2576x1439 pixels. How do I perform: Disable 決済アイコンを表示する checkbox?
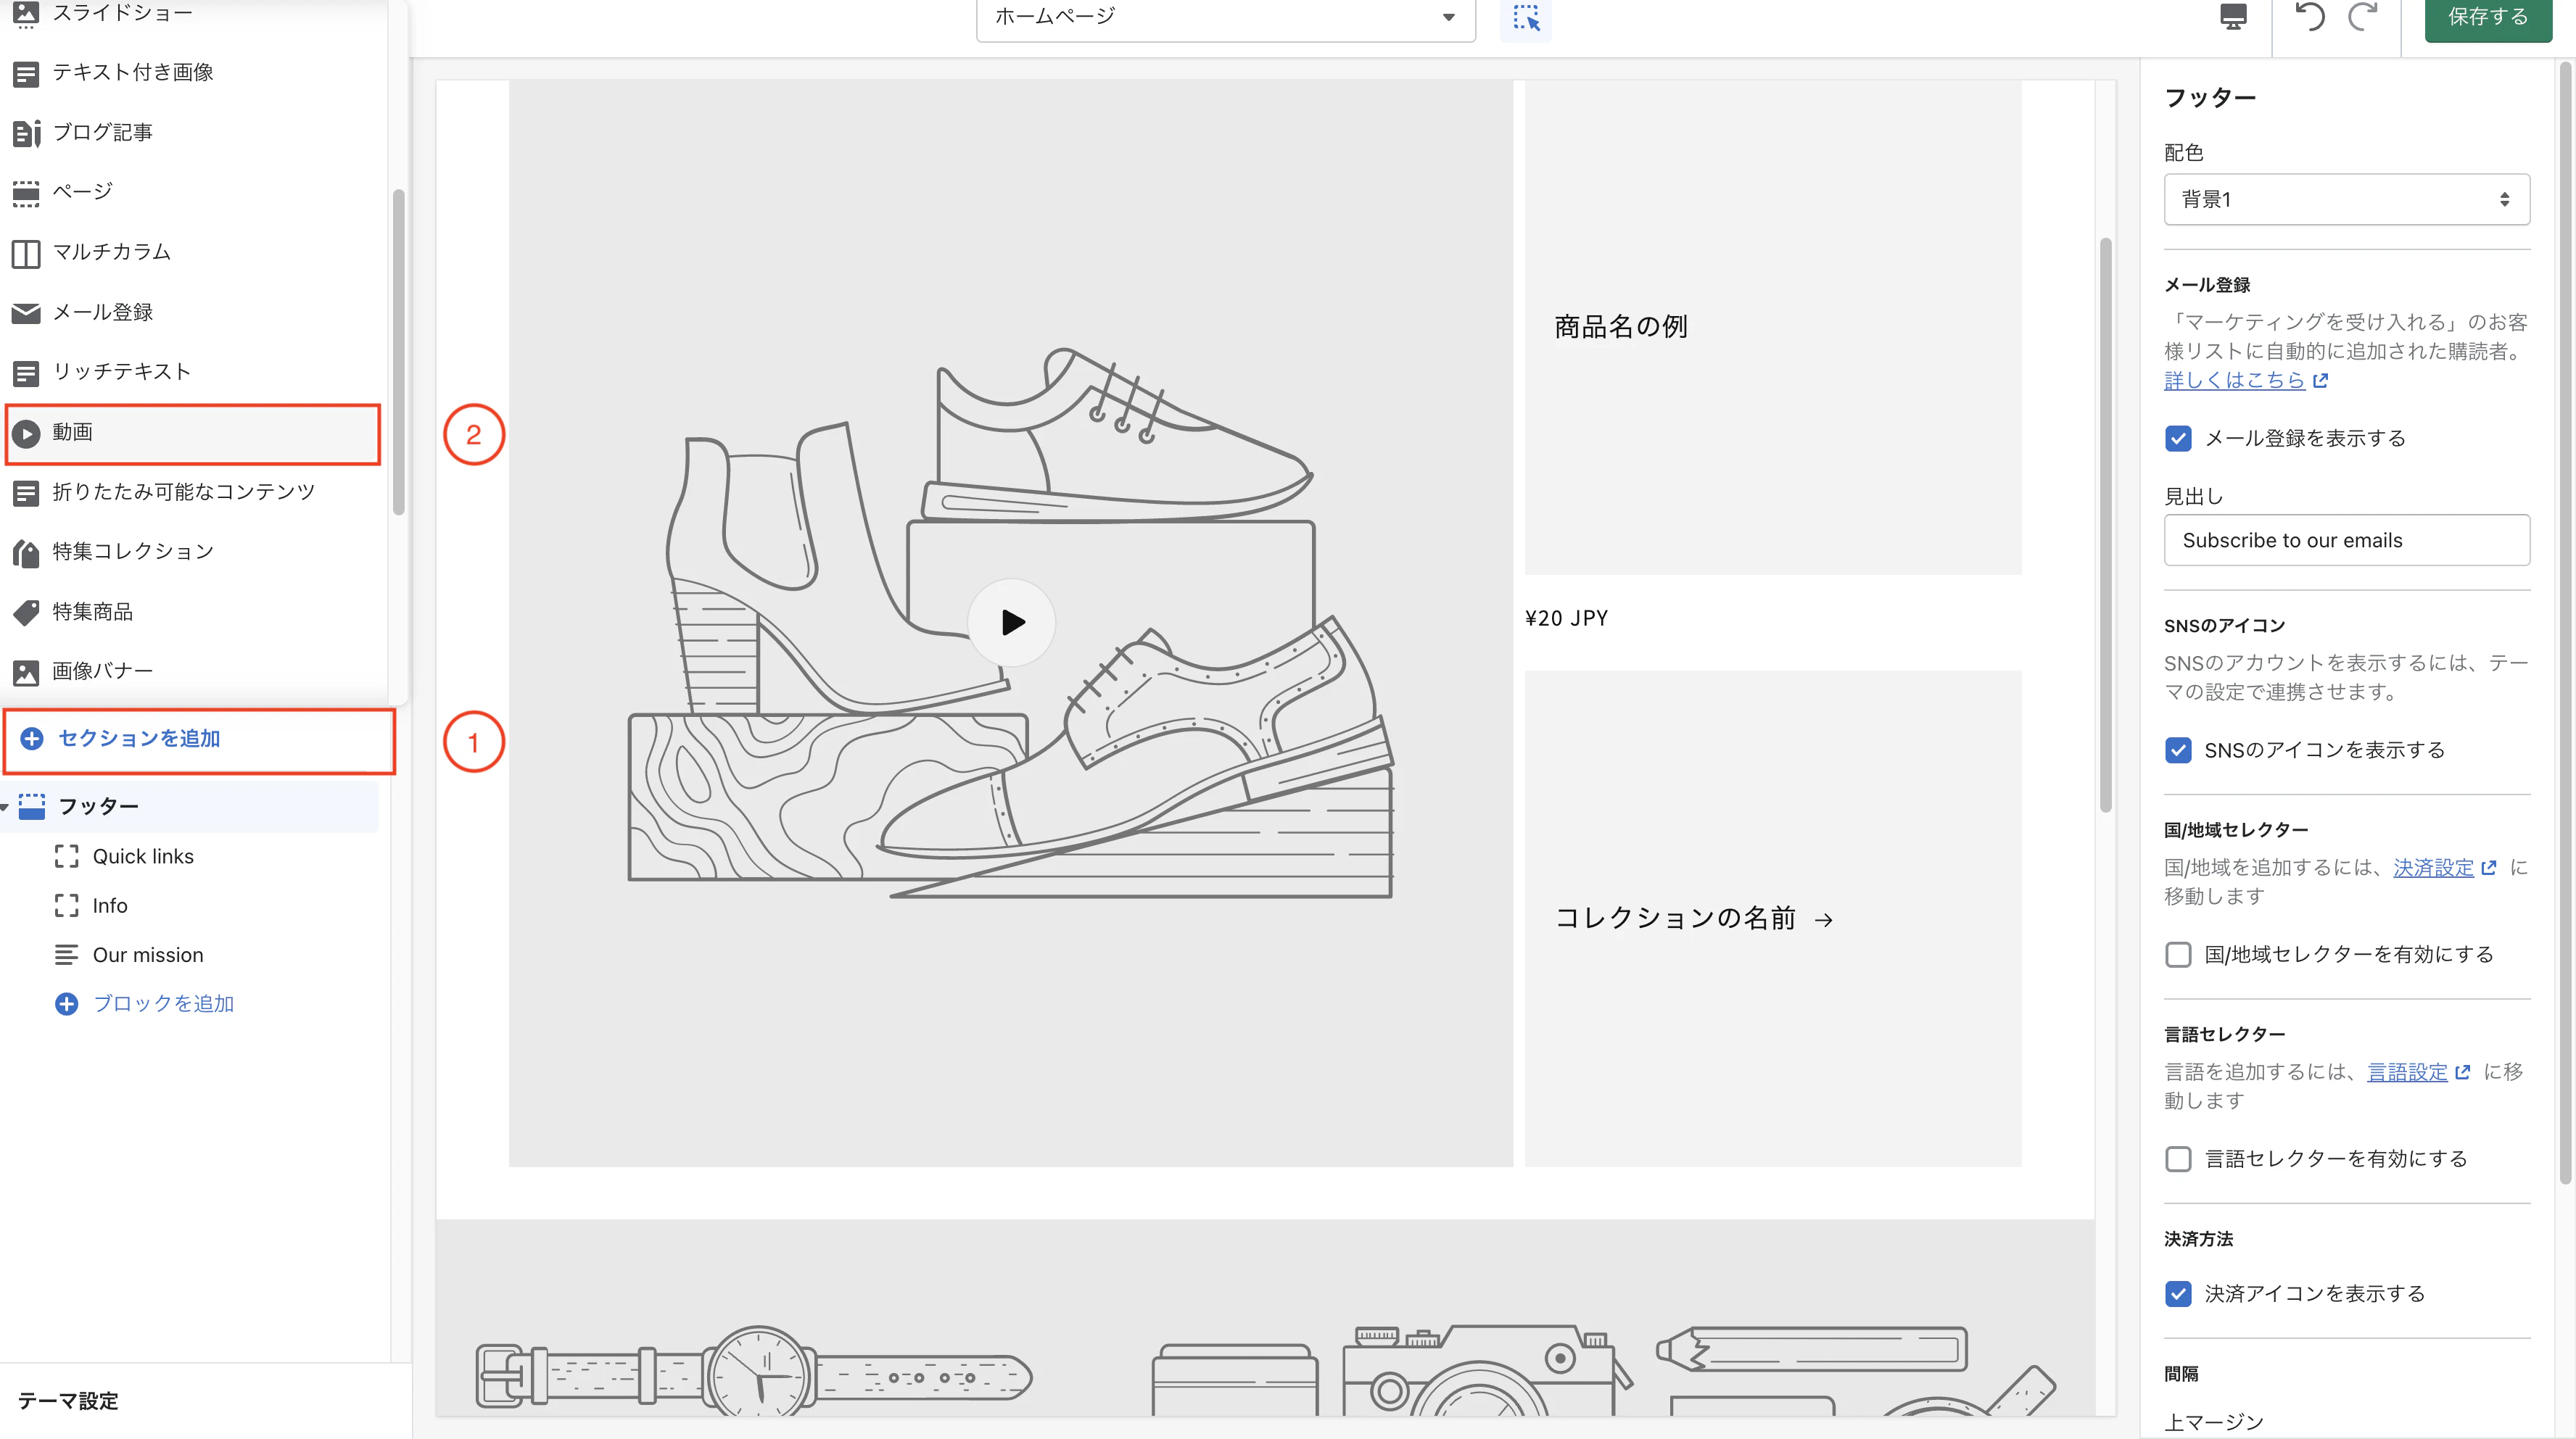click(2178, 1294)
